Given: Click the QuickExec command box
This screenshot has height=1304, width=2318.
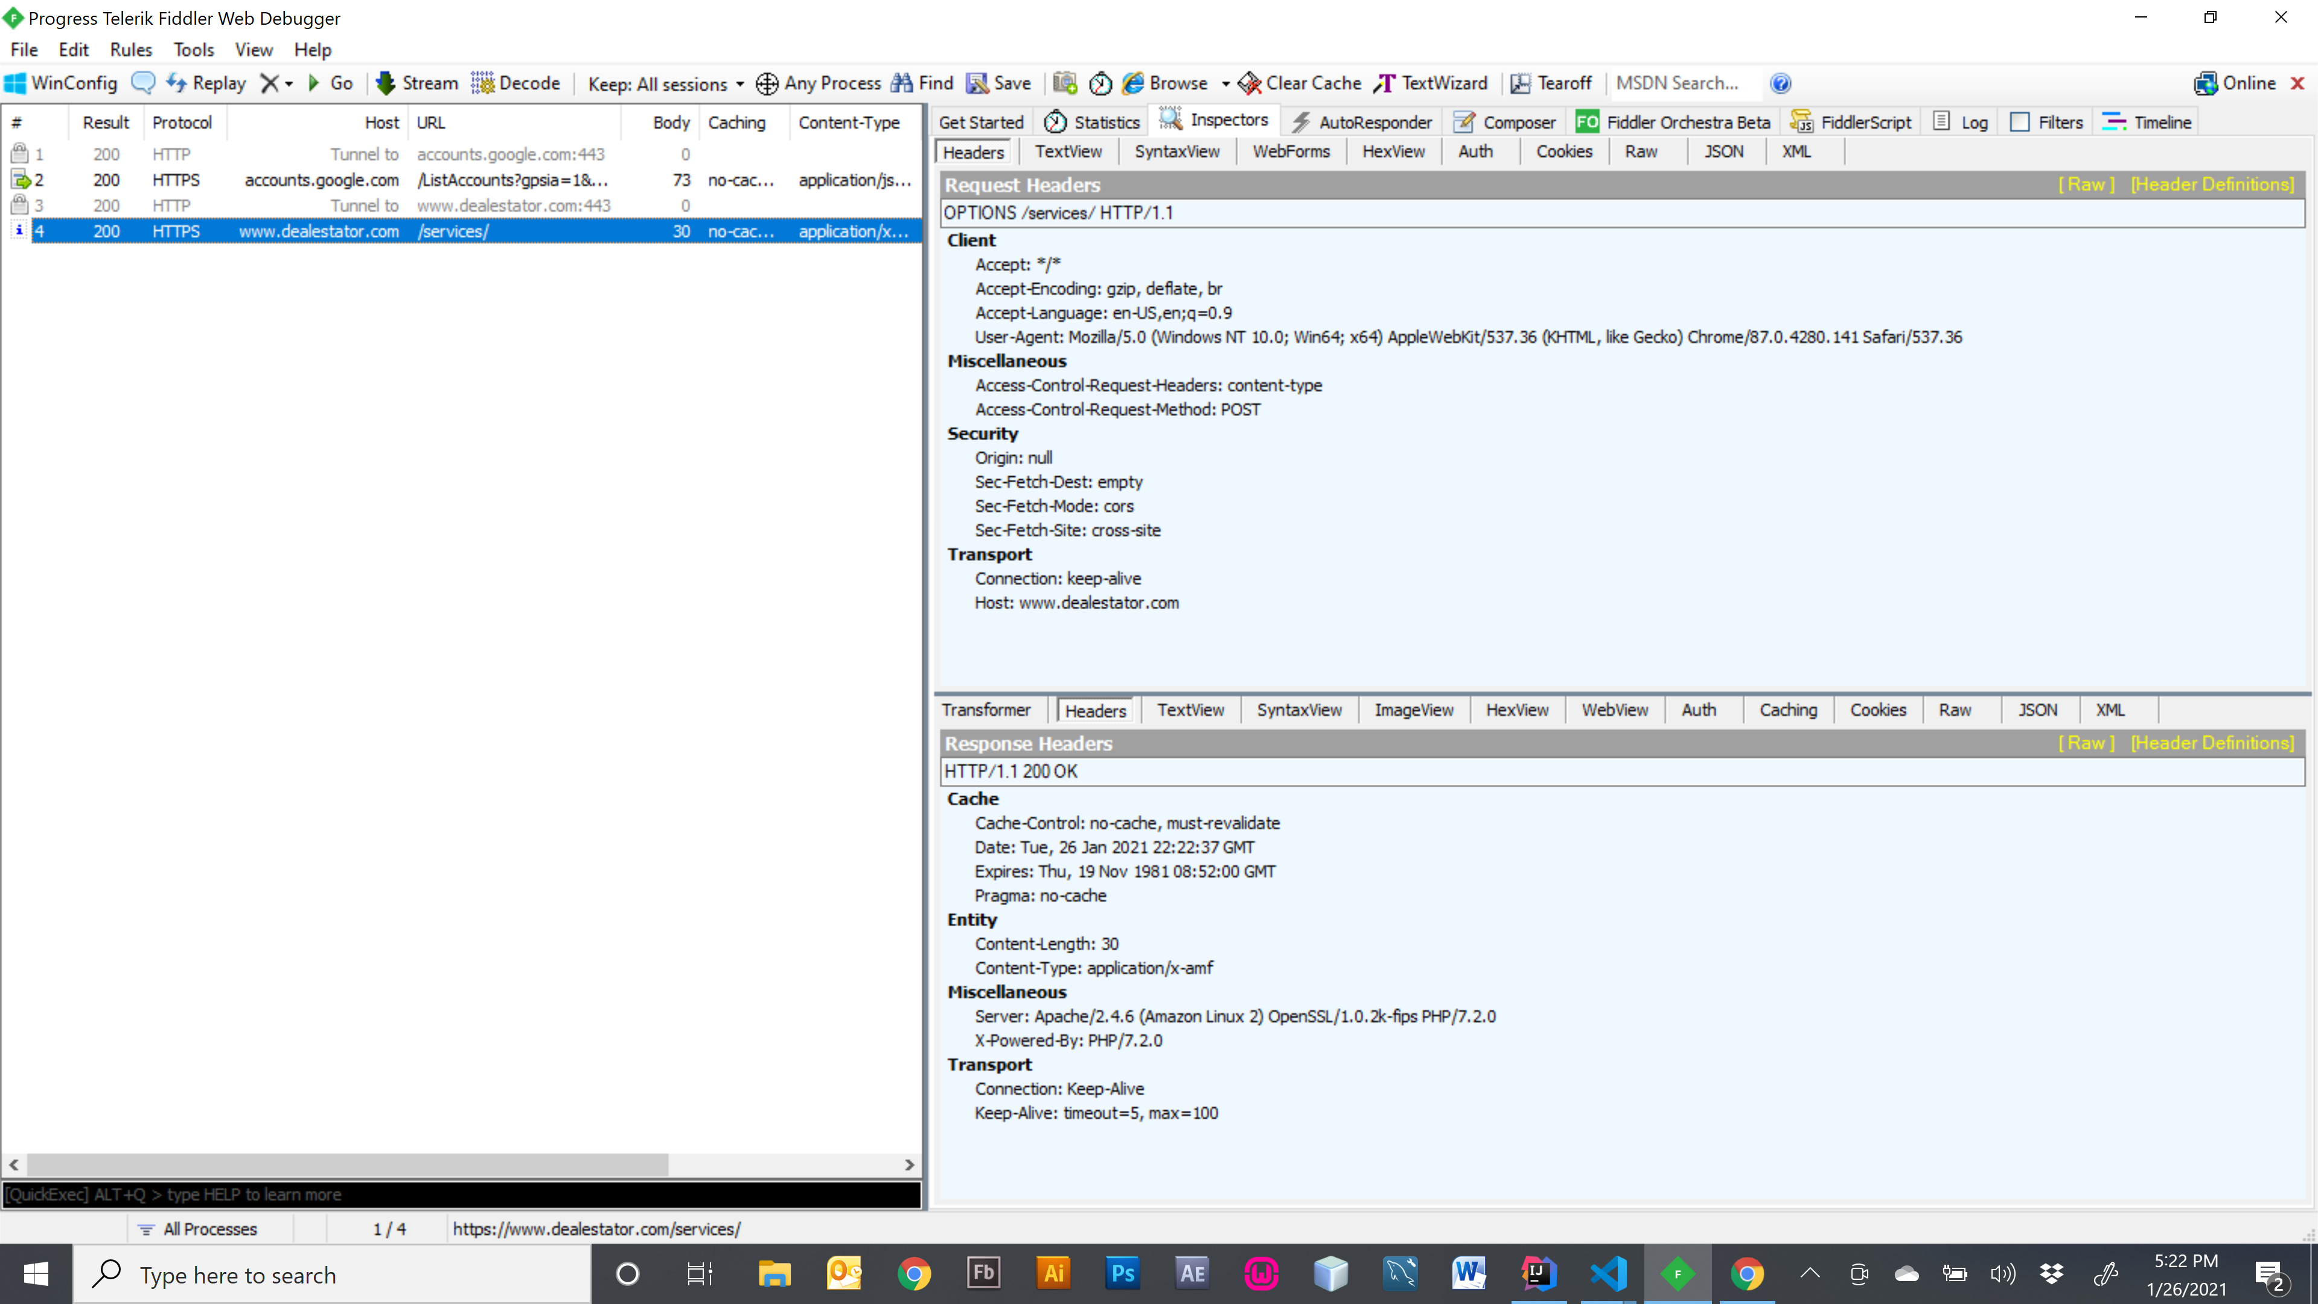Looking at the screenshot, I should (450, 1194).
